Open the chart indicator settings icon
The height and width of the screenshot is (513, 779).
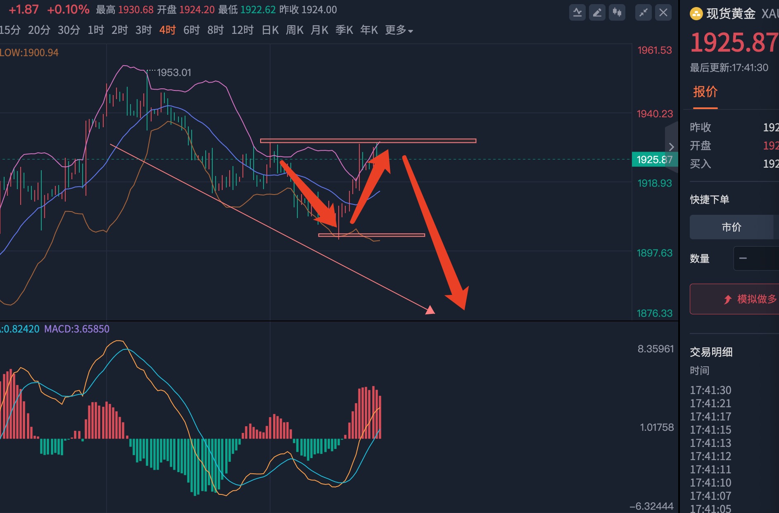[577, 12]
